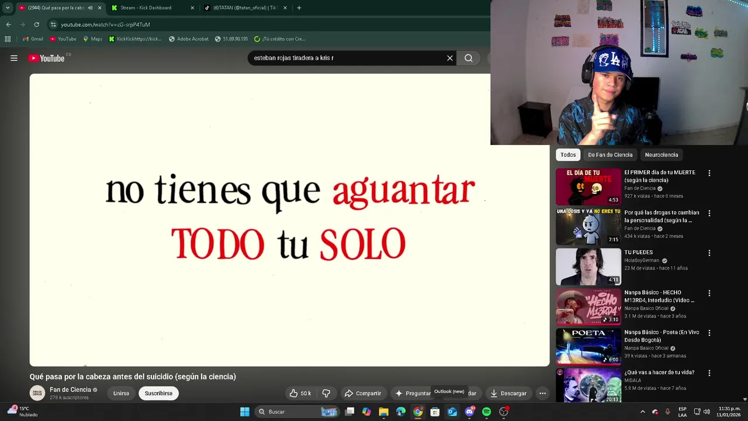
Task: Dislike the video with thumbs down
Action: coord(326,394)
